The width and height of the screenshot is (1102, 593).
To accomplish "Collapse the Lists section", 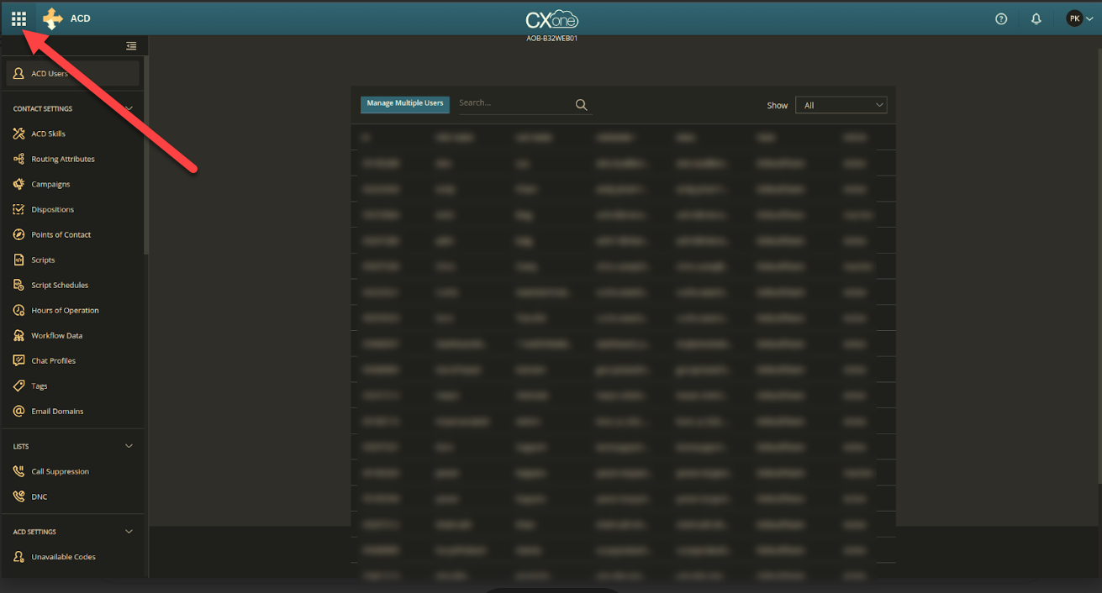I will point(129,445).
